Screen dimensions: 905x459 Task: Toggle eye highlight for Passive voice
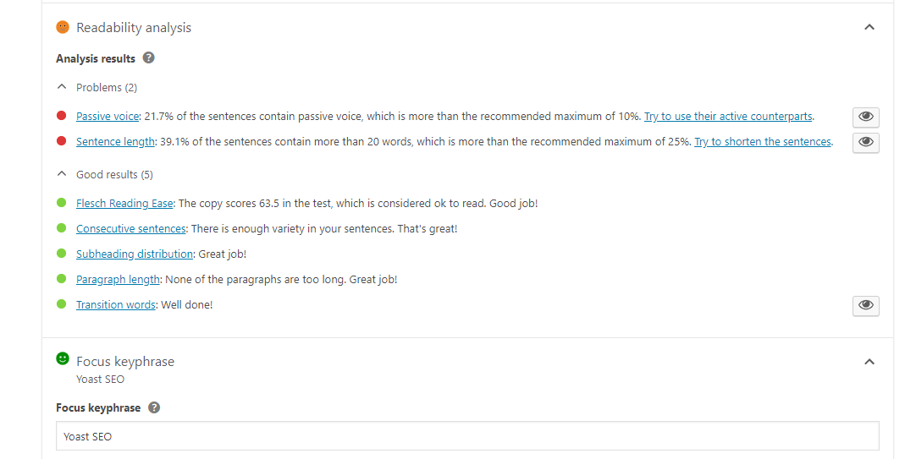coord(866,117)
